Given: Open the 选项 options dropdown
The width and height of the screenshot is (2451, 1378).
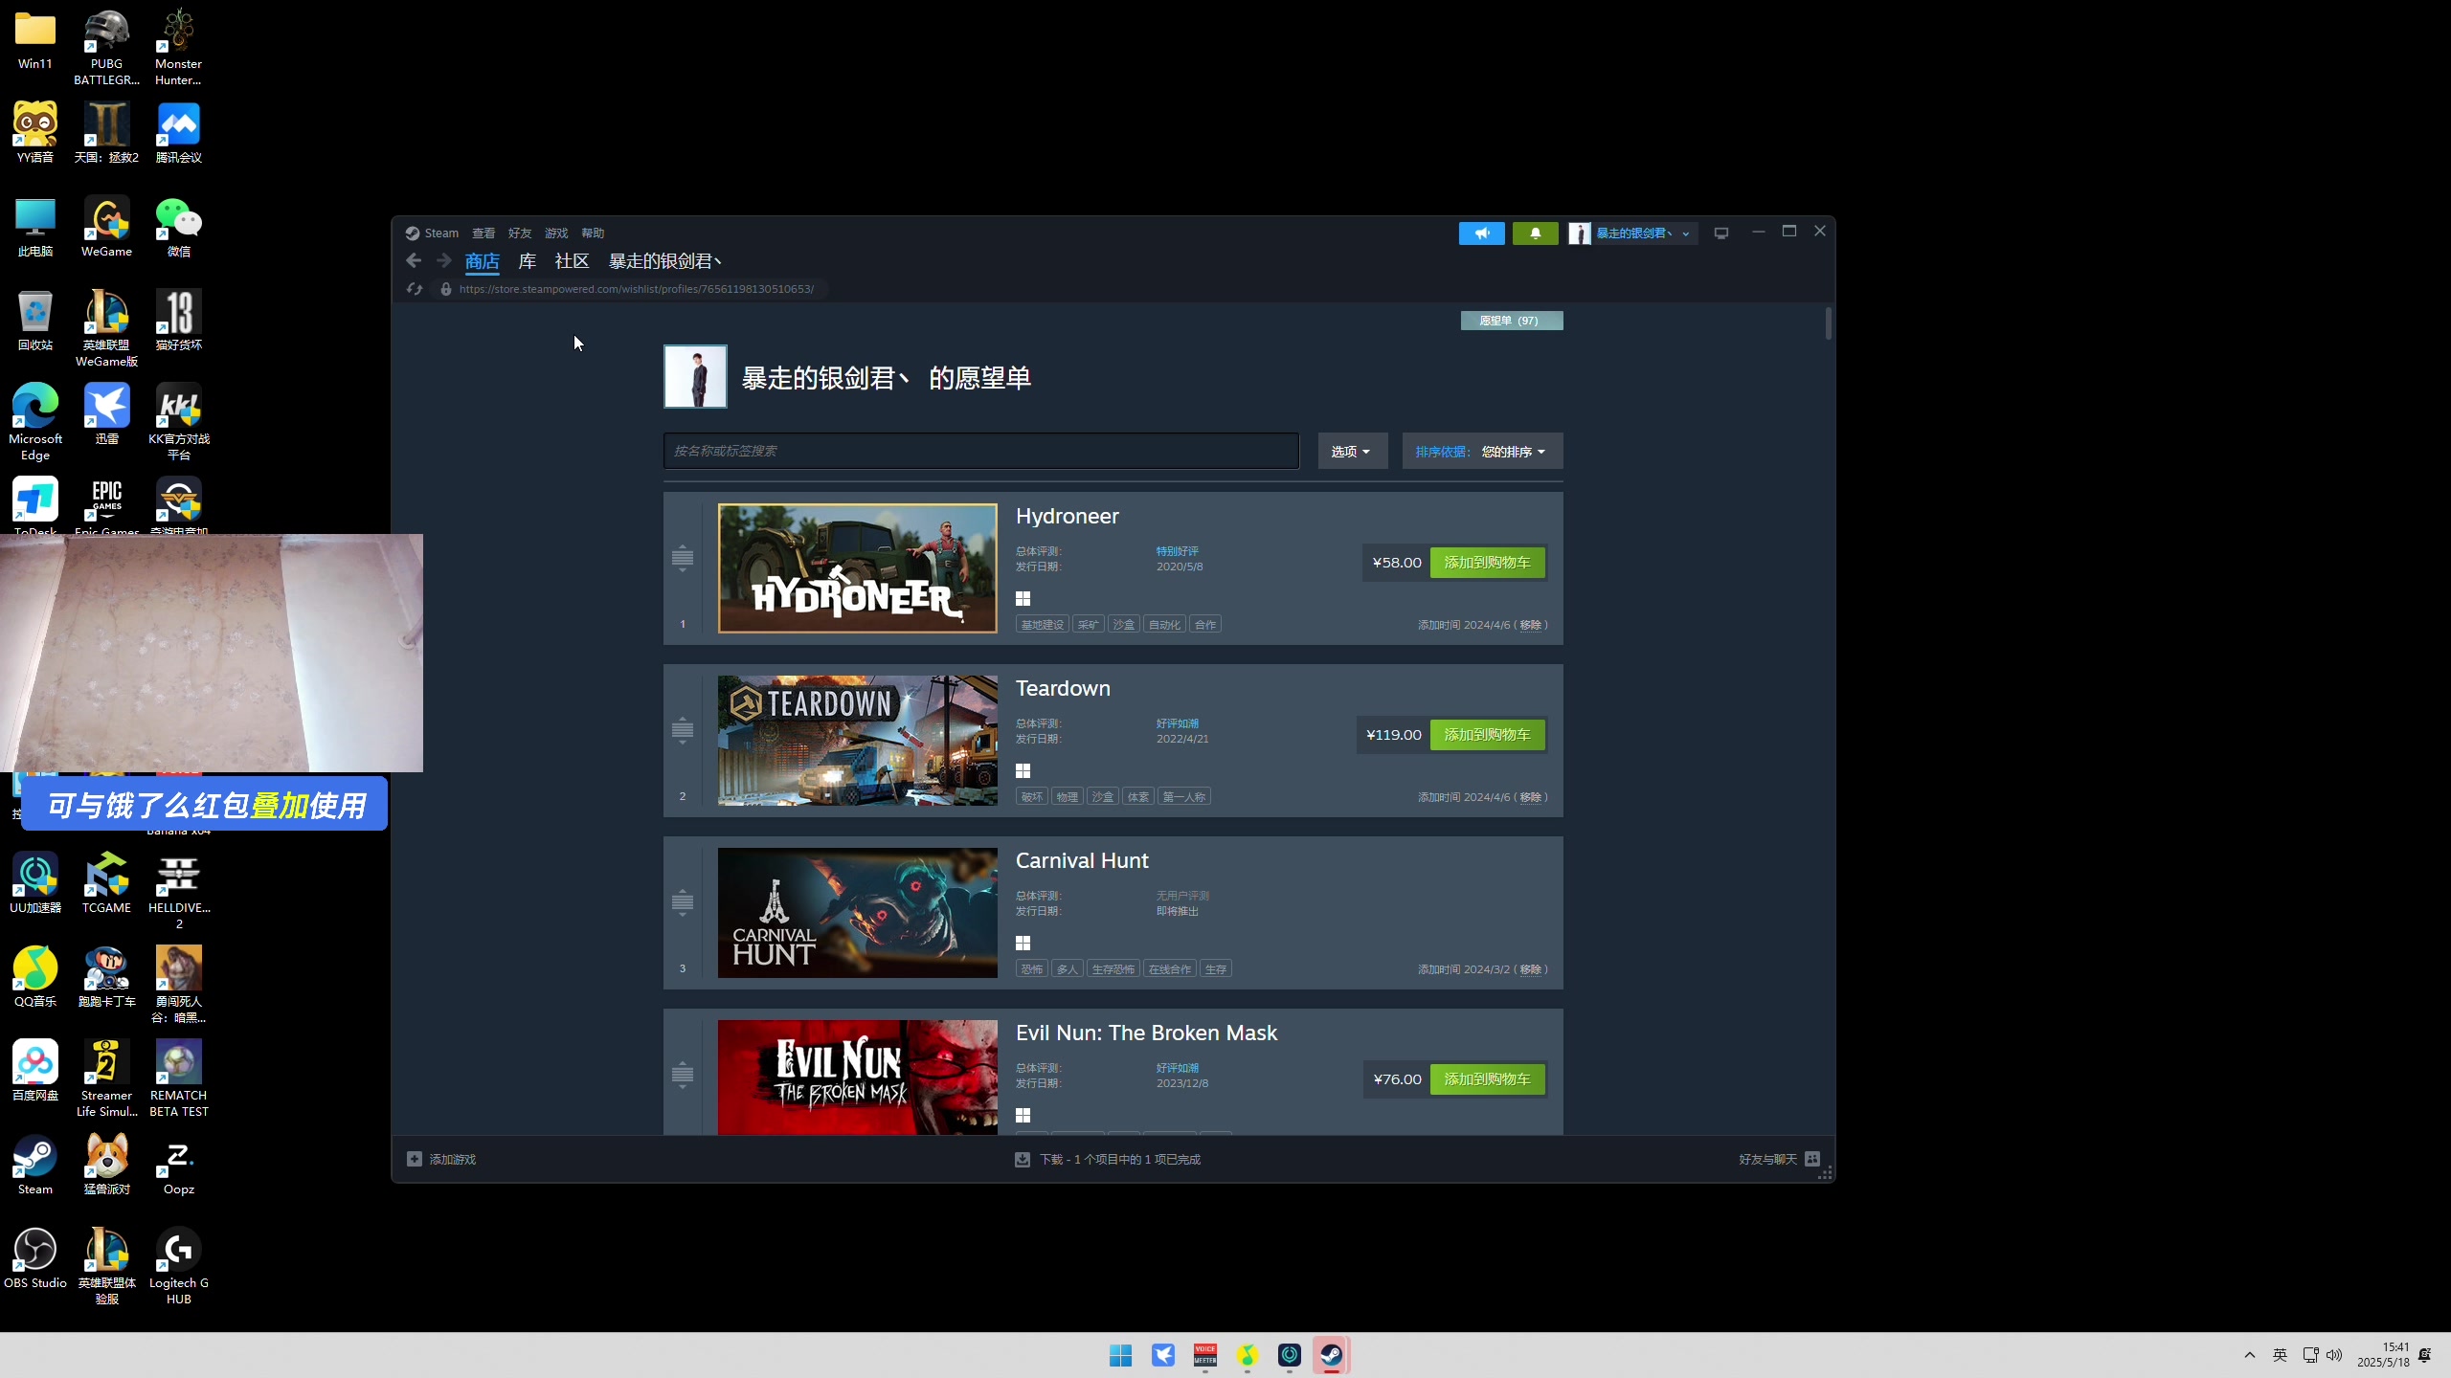Looking at the screenshot, I should [1352, 451].
